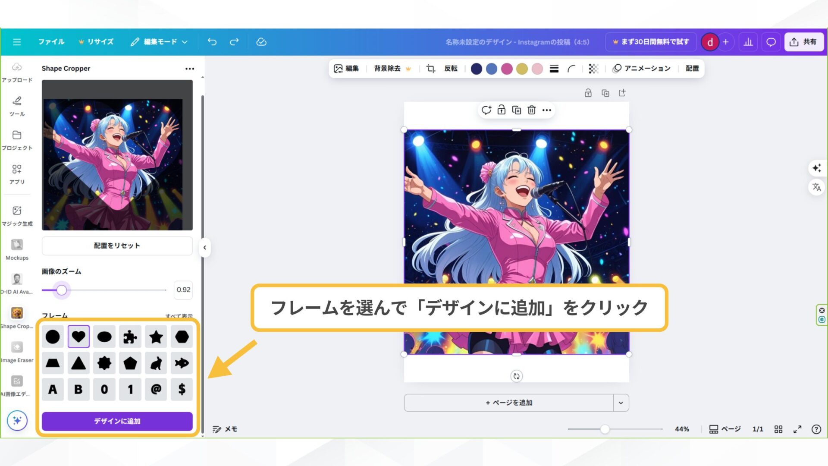Select the マジック生成 icon in sidebar
The width and height of the screenshot is (828, 466).
tap(17, 214)
